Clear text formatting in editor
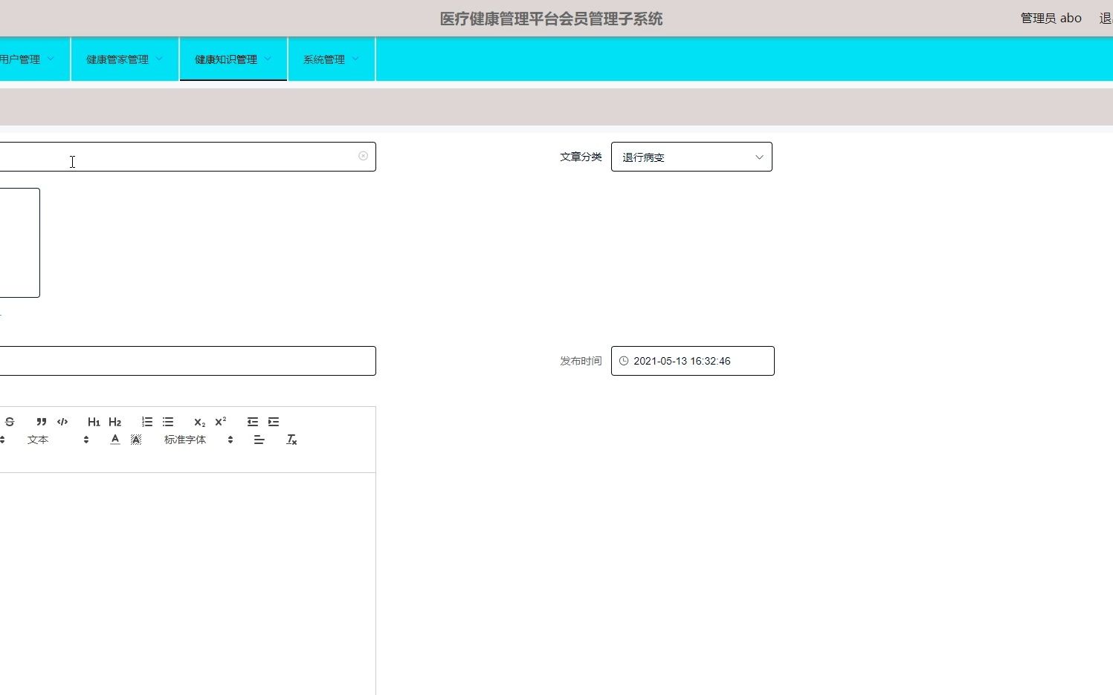 click(x=291, y=440)
